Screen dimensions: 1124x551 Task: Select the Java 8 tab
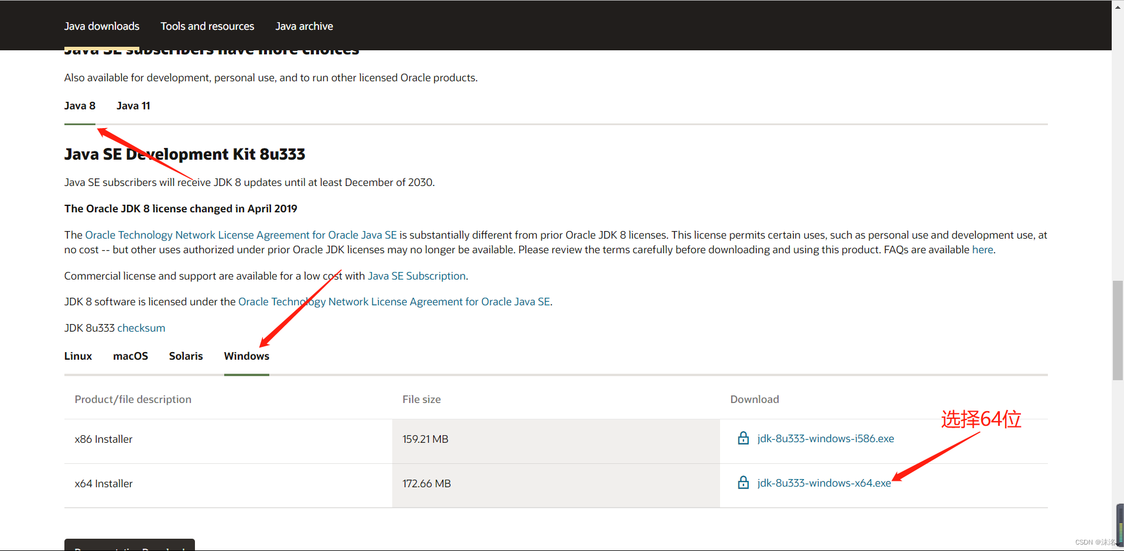[x=80, y=106]
